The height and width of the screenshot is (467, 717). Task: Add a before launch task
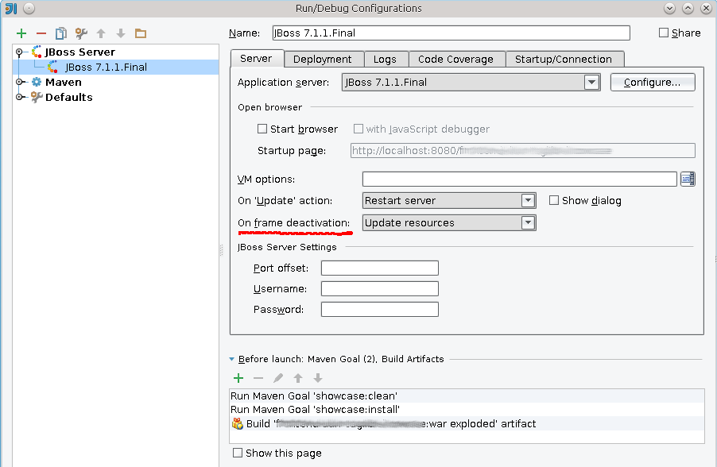pos(238,378)
